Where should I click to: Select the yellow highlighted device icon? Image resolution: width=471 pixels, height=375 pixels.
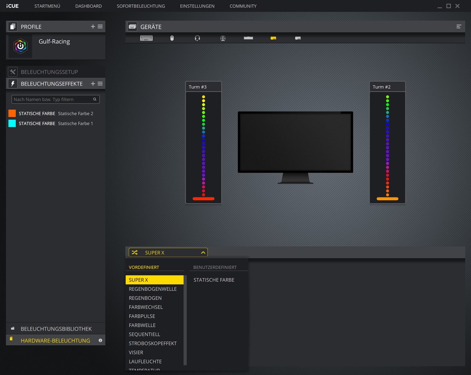pos(274,38)
